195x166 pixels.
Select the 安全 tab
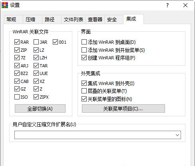[114, 20]
